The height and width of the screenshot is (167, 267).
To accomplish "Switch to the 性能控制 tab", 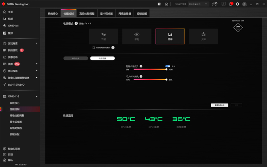I will (69, 13).
